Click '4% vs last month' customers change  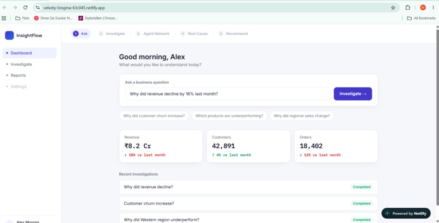[x=231, y=155]
